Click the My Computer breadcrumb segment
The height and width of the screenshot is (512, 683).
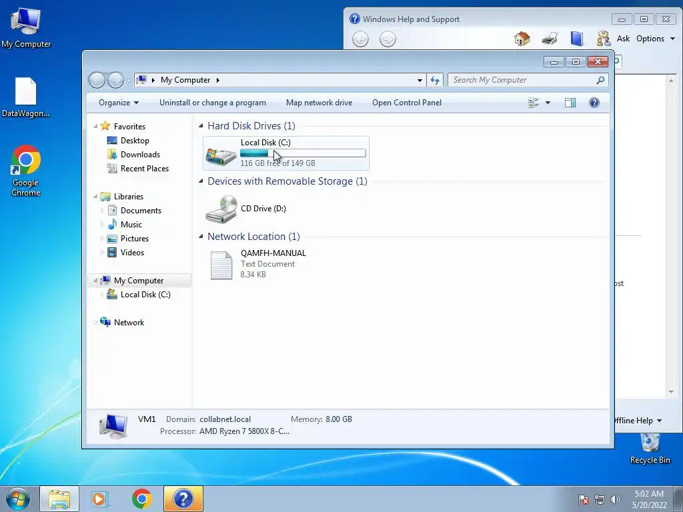(x=185, y=80)
